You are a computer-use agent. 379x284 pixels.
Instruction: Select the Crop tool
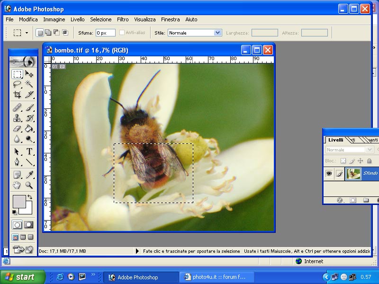click(x=17, y=95)
